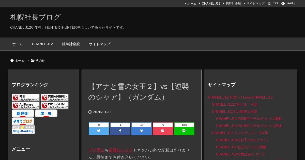Go to ホーム via the breadcrumb text

pos(20,61)
